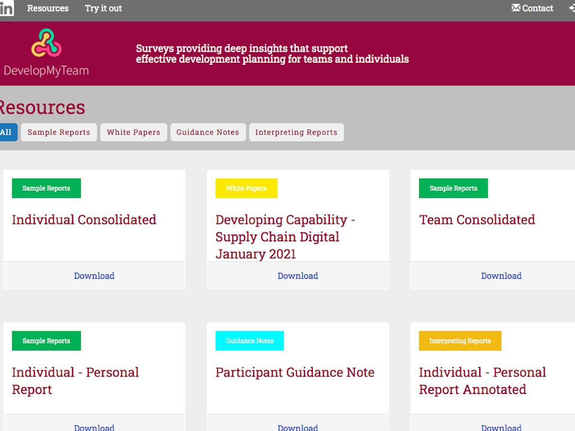The height and width of the screenshot is (431, 575).
Task: Open the Individual Consolidated title
Action: [x=84, y=220]
